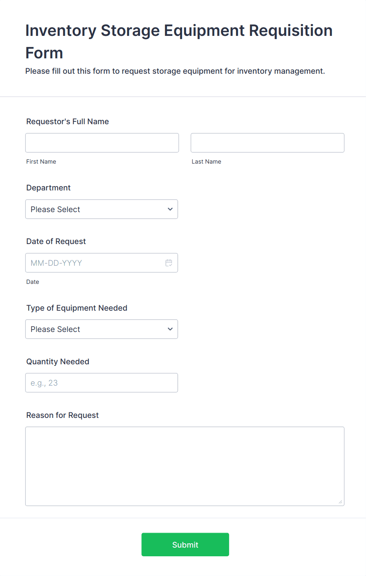Click the resize grip of Reason textarea
Viewport: 366px width, 576px height.
pos(340,502)
